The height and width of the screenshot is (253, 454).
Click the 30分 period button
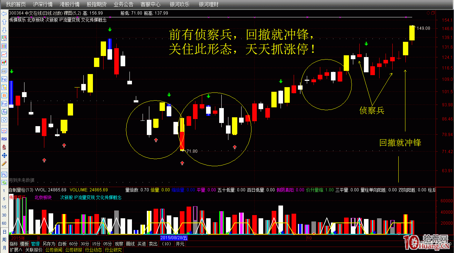coord(85,244)
